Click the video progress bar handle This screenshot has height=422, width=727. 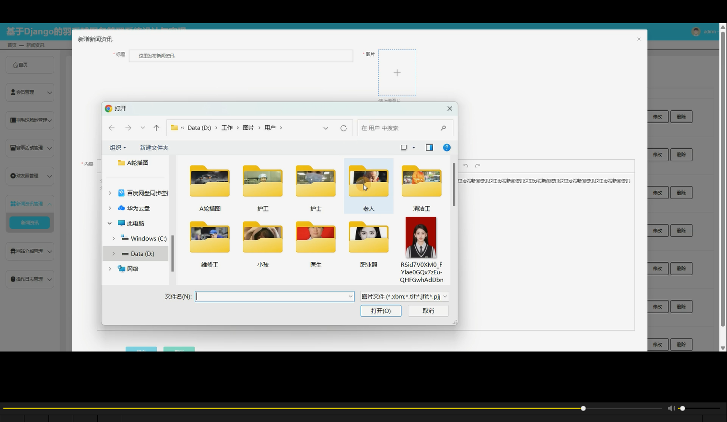(x=583, y=408)
